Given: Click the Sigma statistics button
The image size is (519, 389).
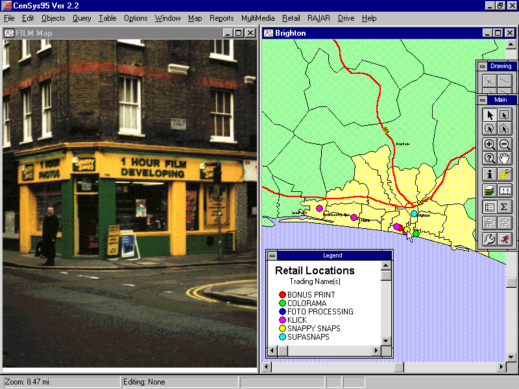Looking at the screenshot, I should [x=505, y=207].
